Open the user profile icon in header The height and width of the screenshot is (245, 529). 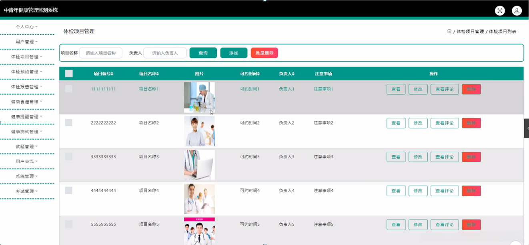[517, 11]
